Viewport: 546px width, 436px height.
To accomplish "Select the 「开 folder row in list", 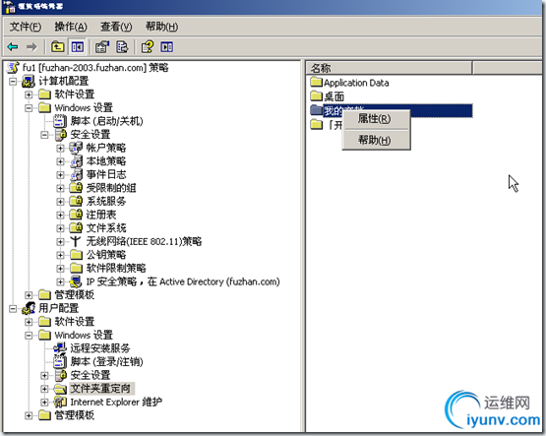I will click(x=327, y=124).
